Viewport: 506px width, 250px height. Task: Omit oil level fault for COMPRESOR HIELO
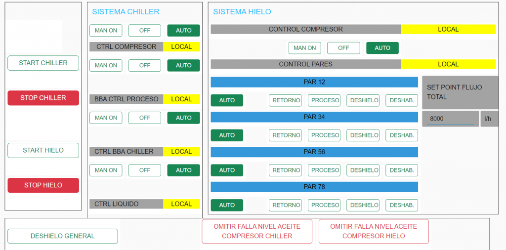373,231
